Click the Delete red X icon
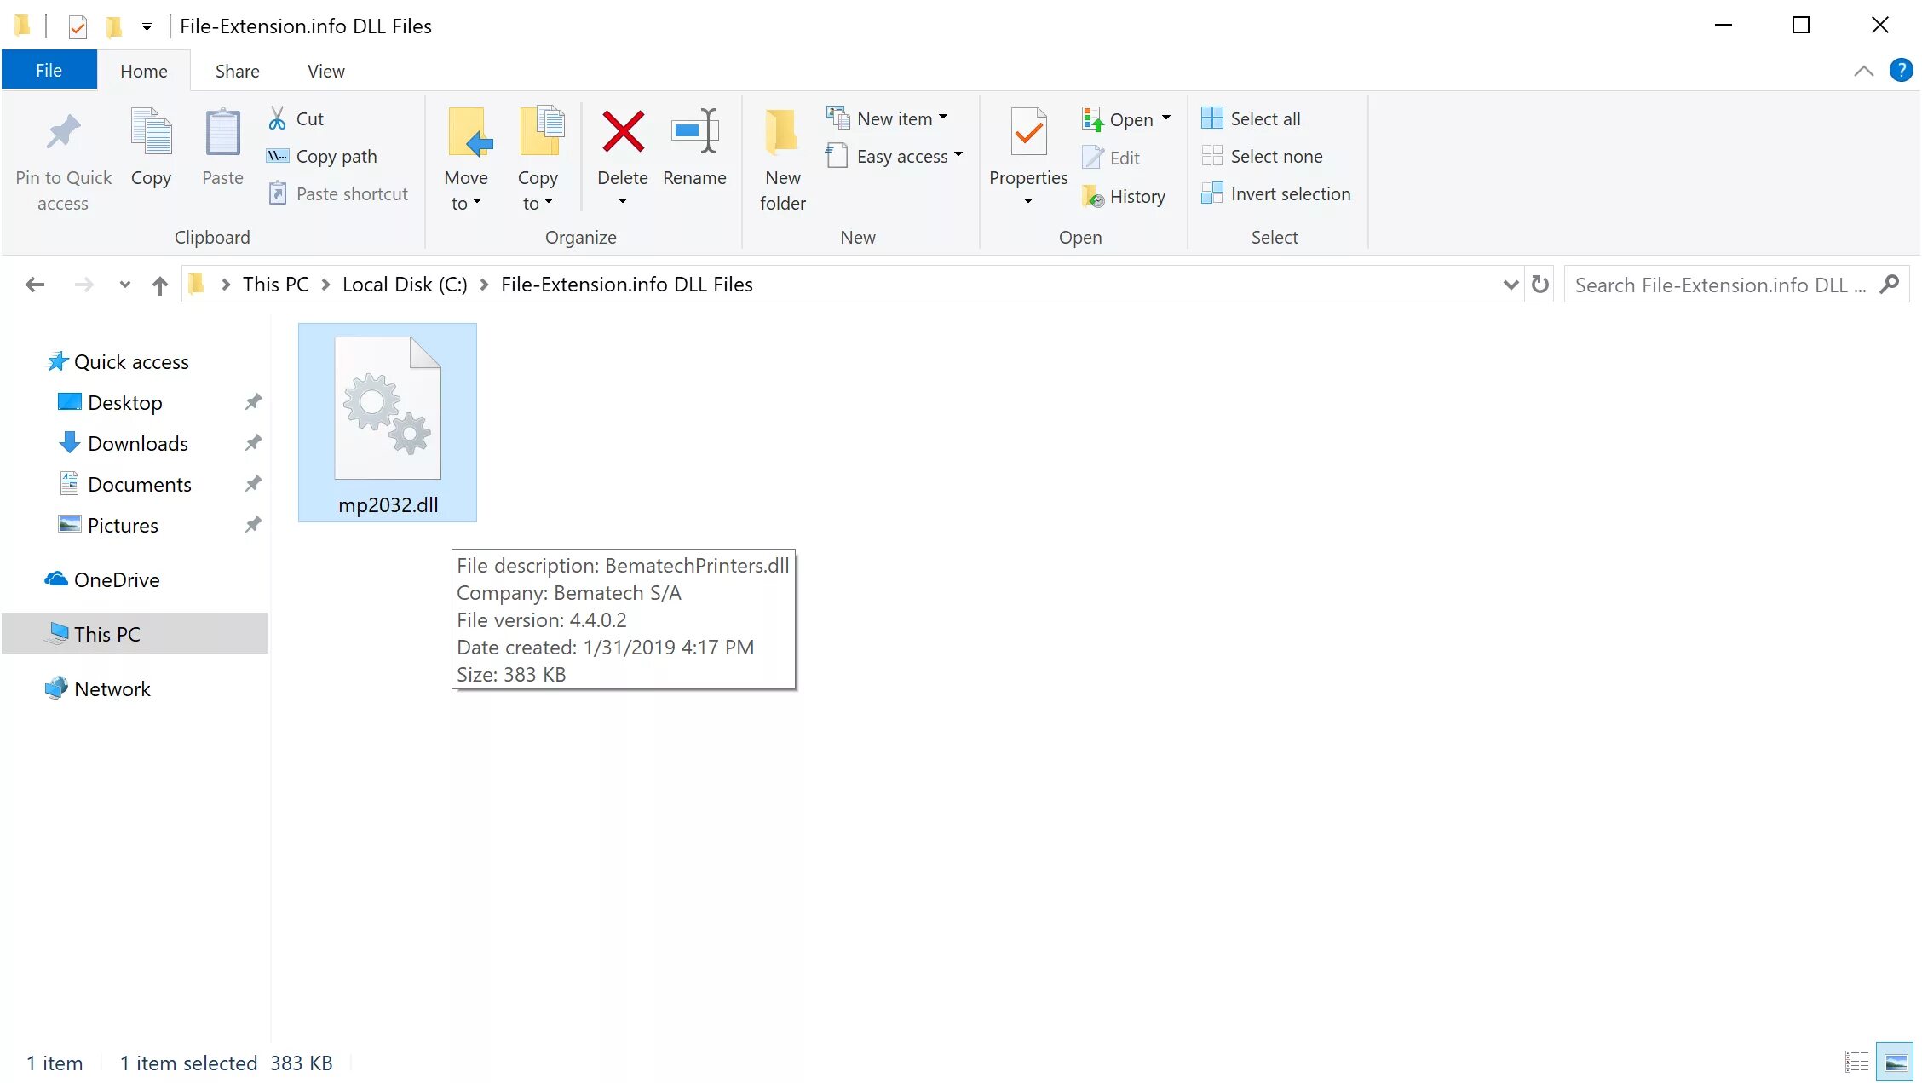 (x=623, y=133)
